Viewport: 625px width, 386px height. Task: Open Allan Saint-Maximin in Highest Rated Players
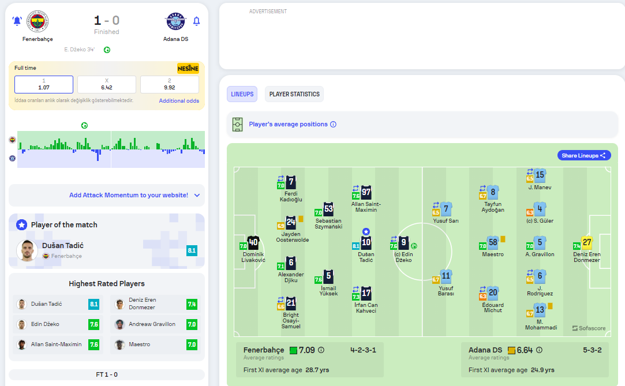point(58,344)
